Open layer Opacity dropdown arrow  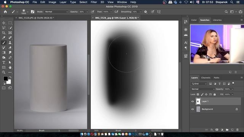[x=233, y=89]
